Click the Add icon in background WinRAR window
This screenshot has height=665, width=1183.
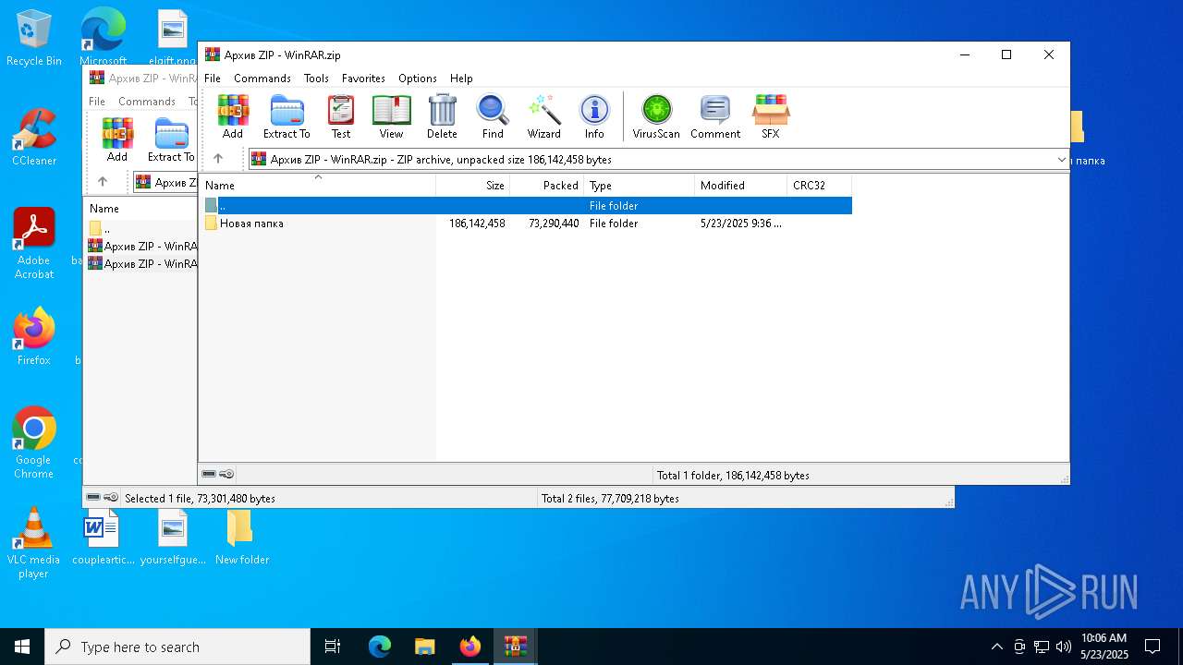117,139
